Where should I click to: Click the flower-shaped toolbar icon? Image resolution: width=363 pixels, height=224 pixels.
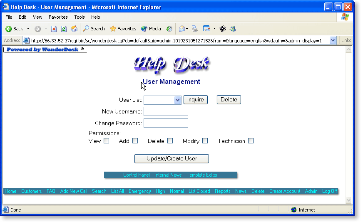coord(222,29)
